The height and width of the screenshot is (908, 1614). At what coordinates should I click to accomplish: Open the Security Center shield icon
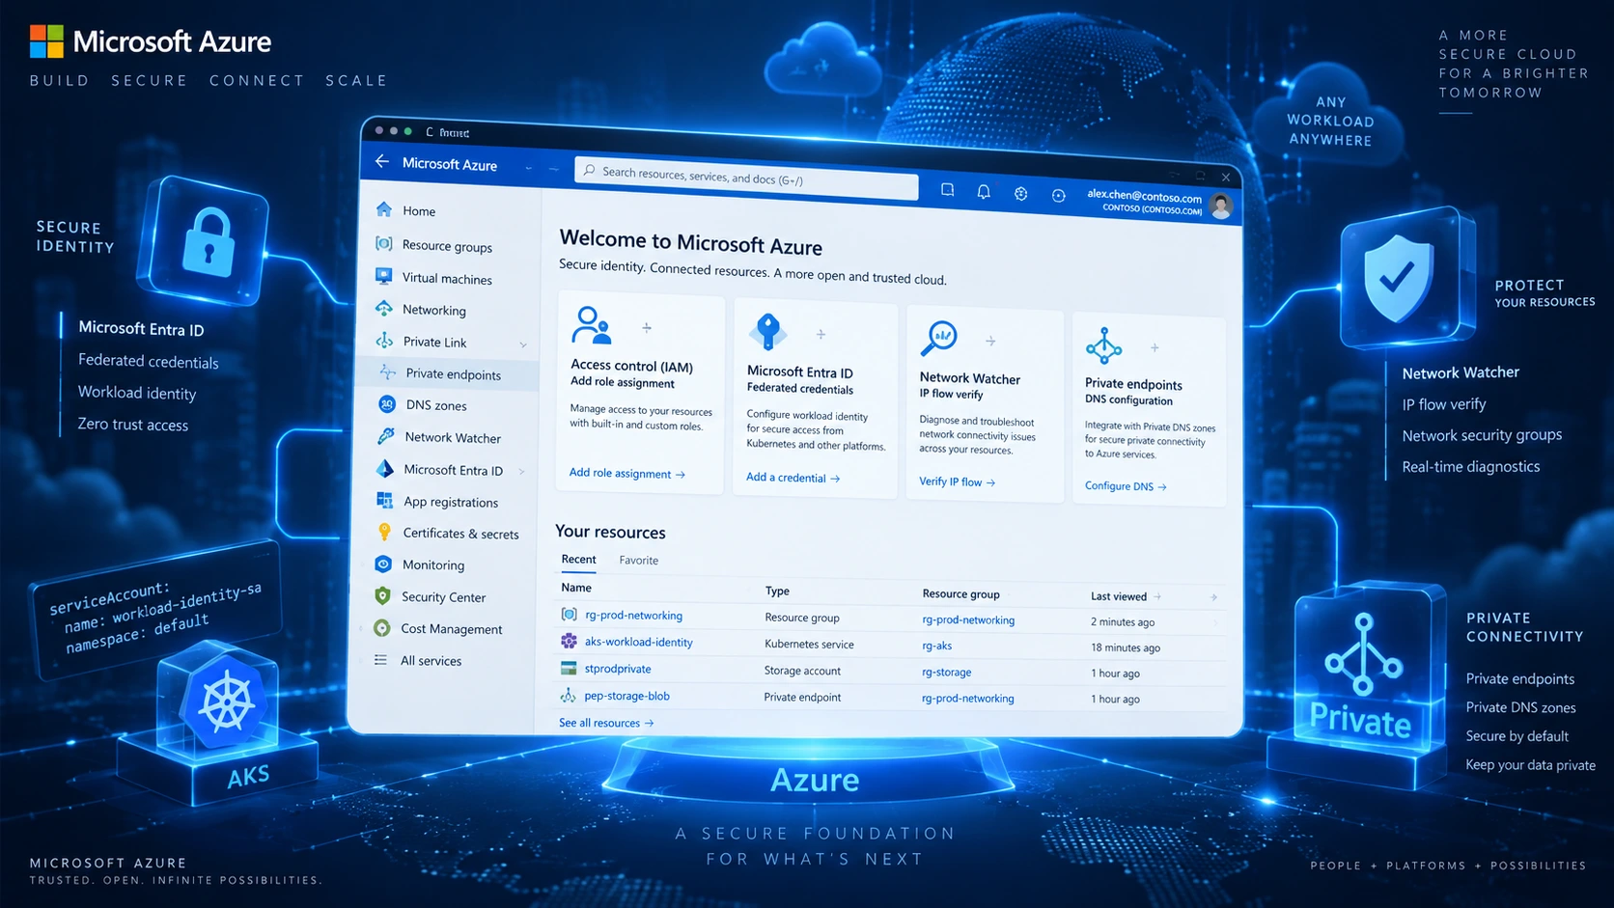pyautogui.click(x=383, y=596)
